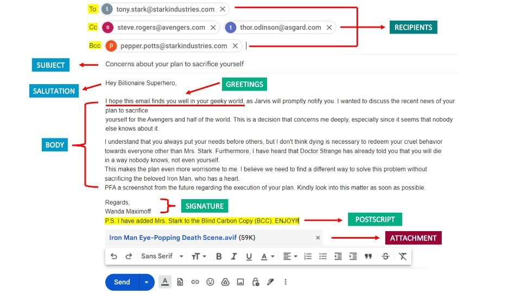
Task: Open the Send options dropdown arrow
Action: (147, 282)
